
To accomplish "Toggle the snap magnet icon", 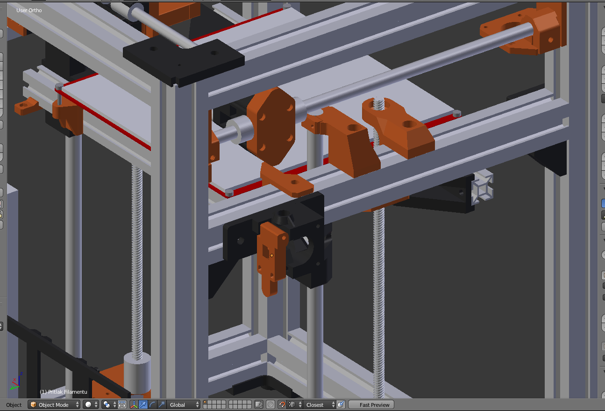I will coord(282,405).
